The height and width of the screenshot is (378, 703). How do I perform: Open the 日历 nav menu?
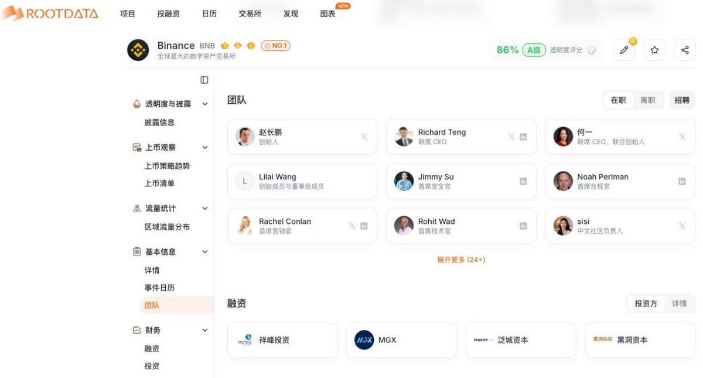[x=209, y=13]
